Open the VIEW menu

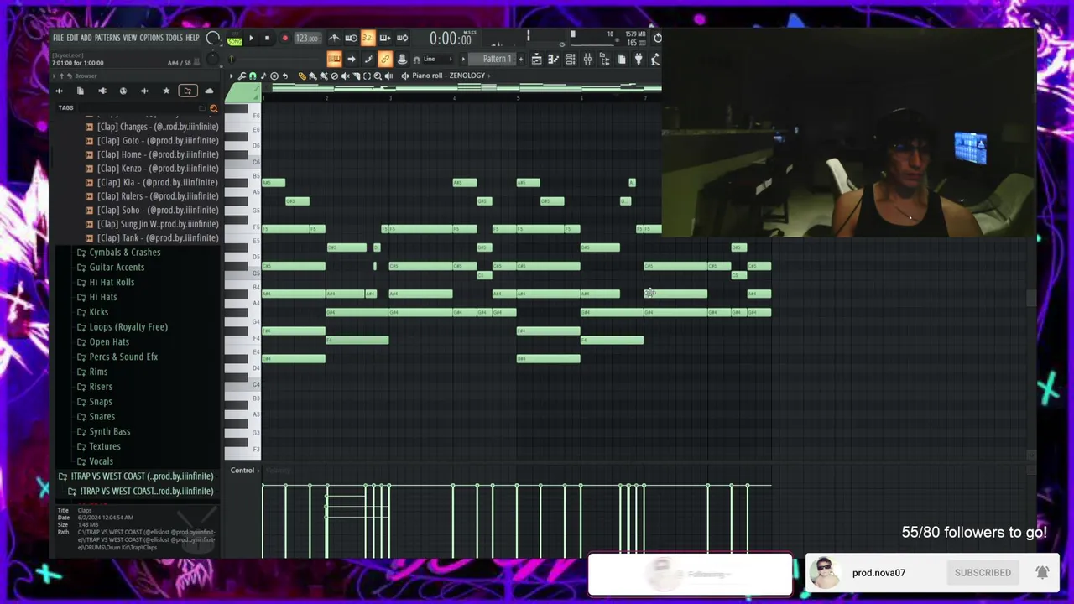pos(129,38)
